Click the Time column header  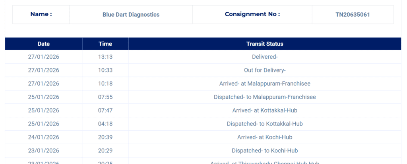[105, 44]
